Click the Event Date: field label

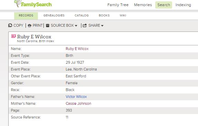click(x=20, y=62)
